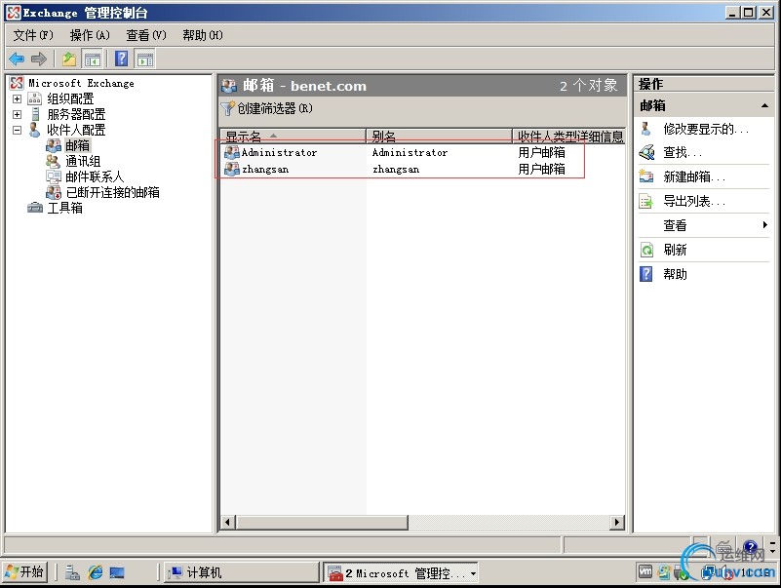Click the 已断开连接的邮箱 icon
781x588 pixels.
coord(54,192)
